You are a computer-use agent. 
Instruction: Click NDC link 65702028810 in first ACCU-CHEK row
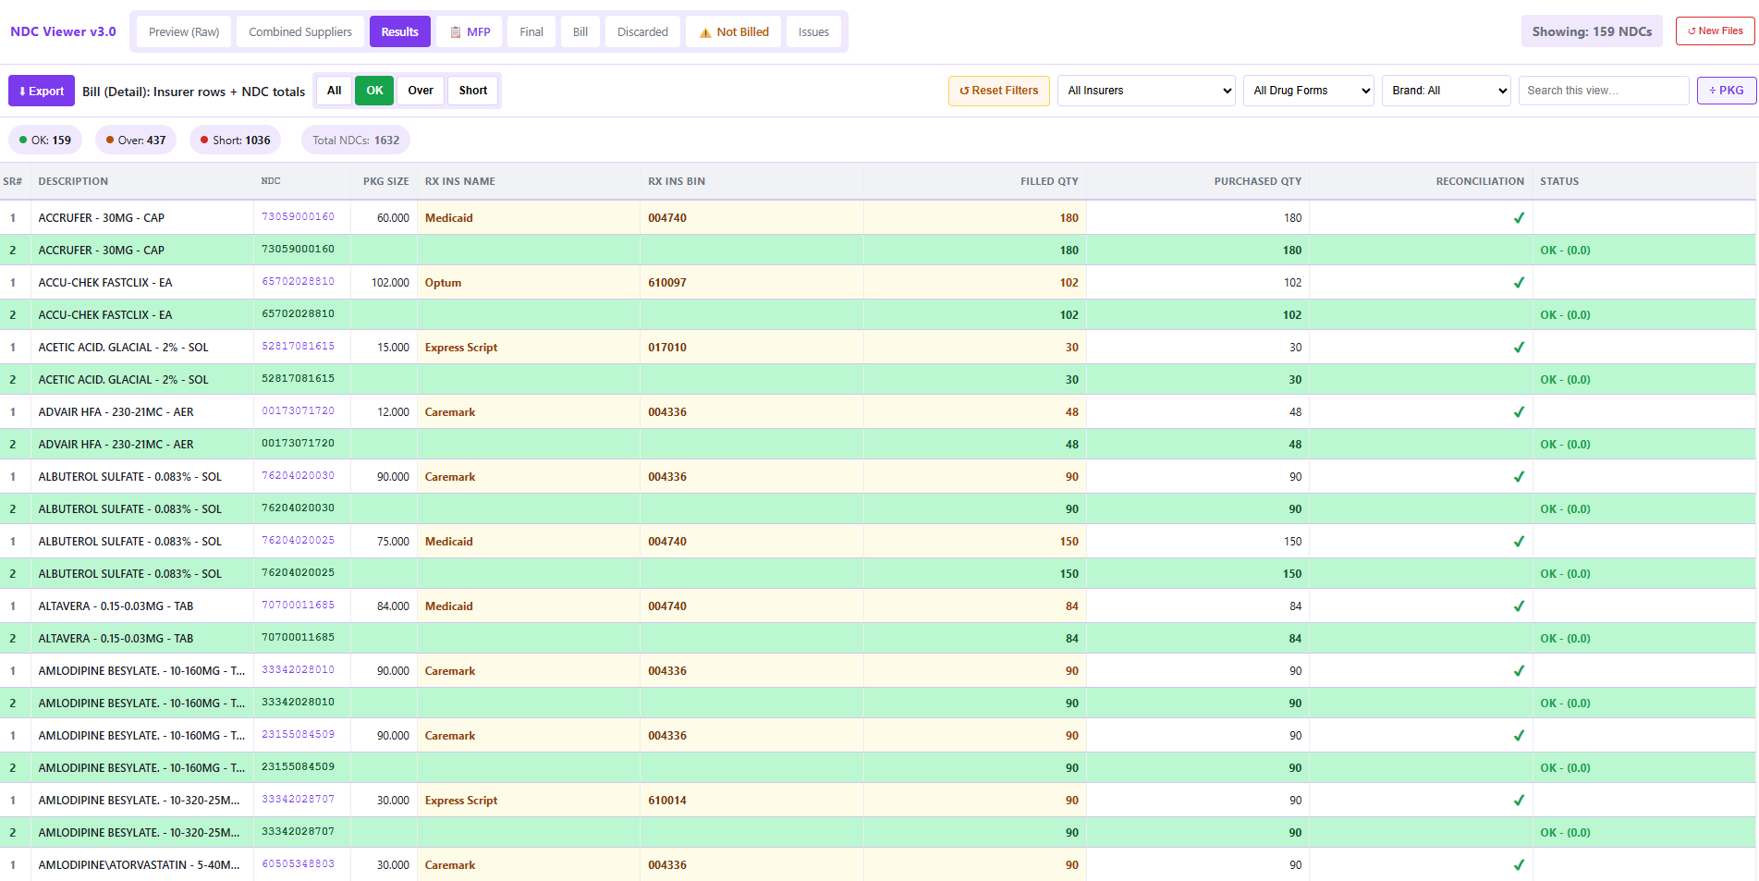point(298,282)
